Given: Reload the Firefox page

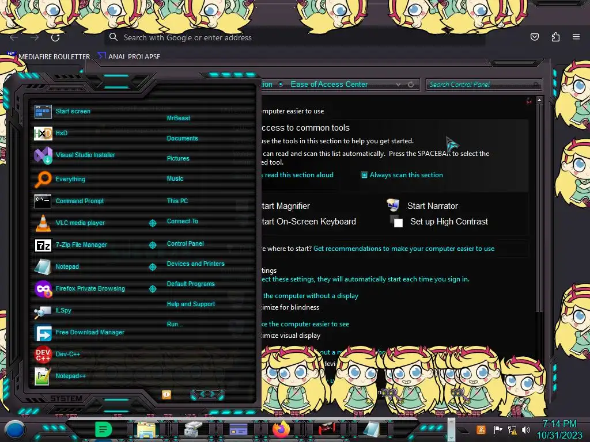Looking at the screenshot, I should [x=55, y=37].
